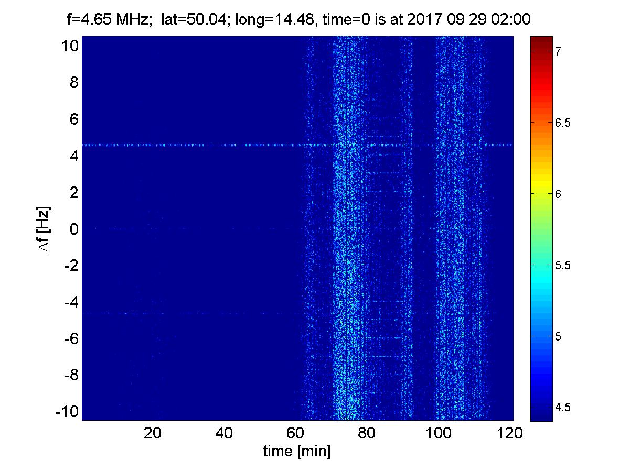Click the horizontal signal line near 4.6 Hz
Image resolution: width=630 pixels, height=472 pixels.
pyautogui.click(x=184, y=145)
